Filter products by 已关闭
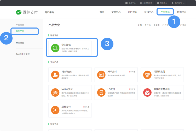This screenshot has height=131, width=196. (x=183, y=25)
